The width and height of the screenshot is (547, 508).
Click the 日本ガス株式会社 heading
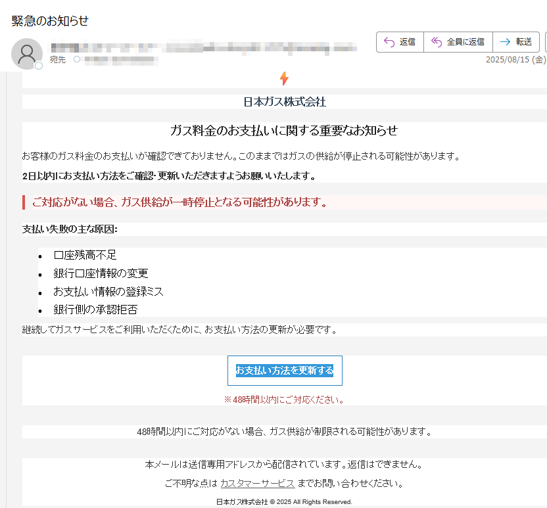coord(285,102)
